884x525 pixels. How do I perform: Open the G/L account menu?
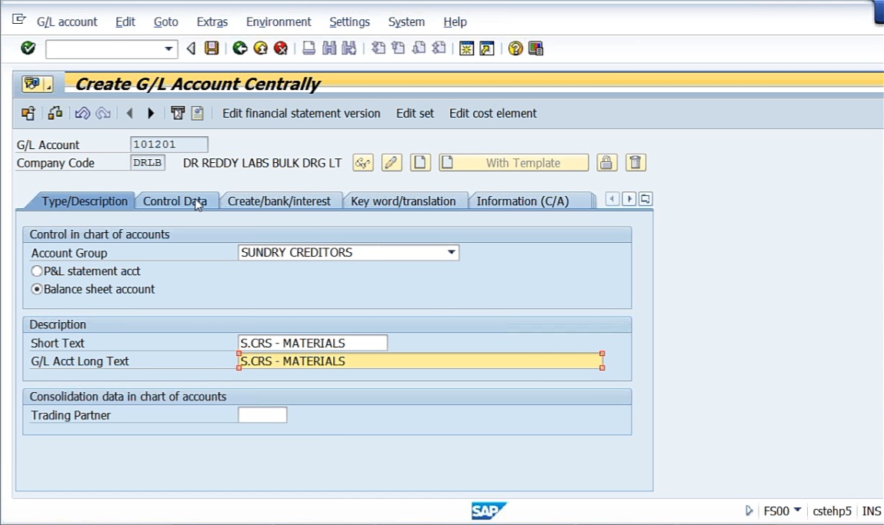[x=67, y=22]
